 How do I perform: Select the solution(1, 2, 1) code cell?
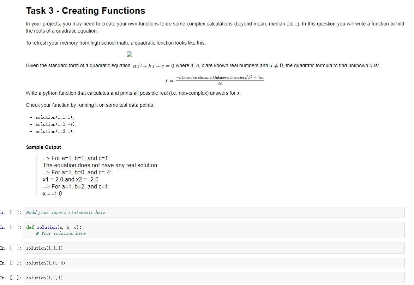[141, 278]
